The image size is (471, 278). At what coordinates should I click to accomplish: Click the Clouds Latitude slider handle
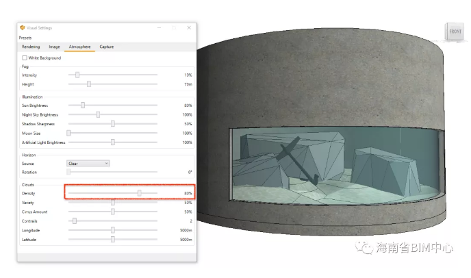click(x=113, y=240)
